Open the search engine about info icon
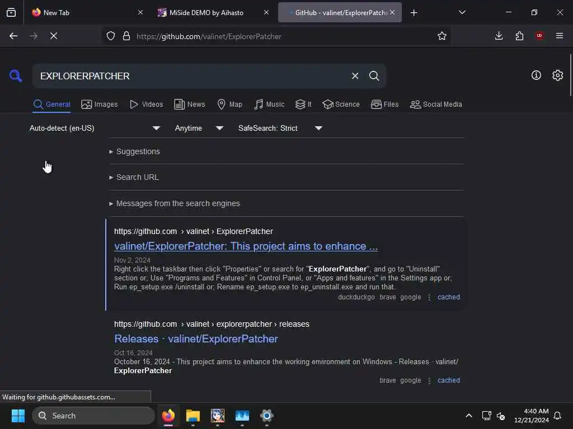The width and height of the screenshot is (573, 429). [x=536, y=75]
